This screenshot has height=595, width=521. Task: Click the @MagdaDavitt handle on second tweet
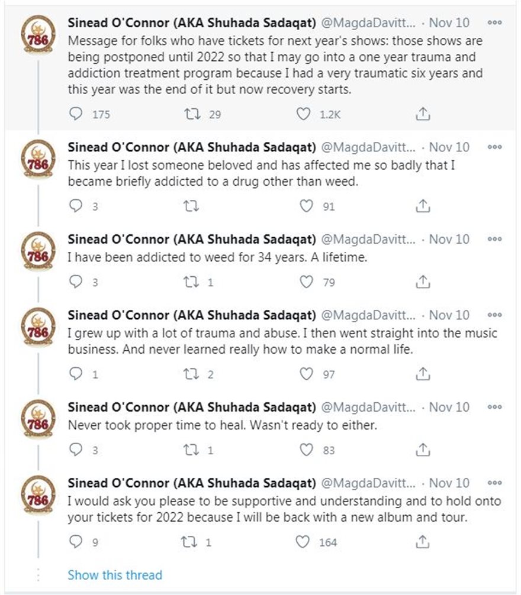(x=368, y=147)
